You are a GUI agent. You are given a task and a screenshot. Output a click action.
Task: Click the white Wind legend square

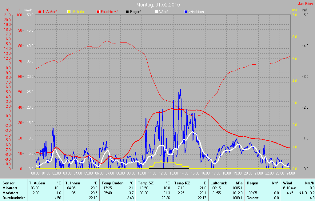point(156,12)
